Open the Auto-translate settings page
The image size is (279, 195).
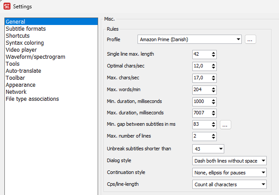click(x=23, y=71)
